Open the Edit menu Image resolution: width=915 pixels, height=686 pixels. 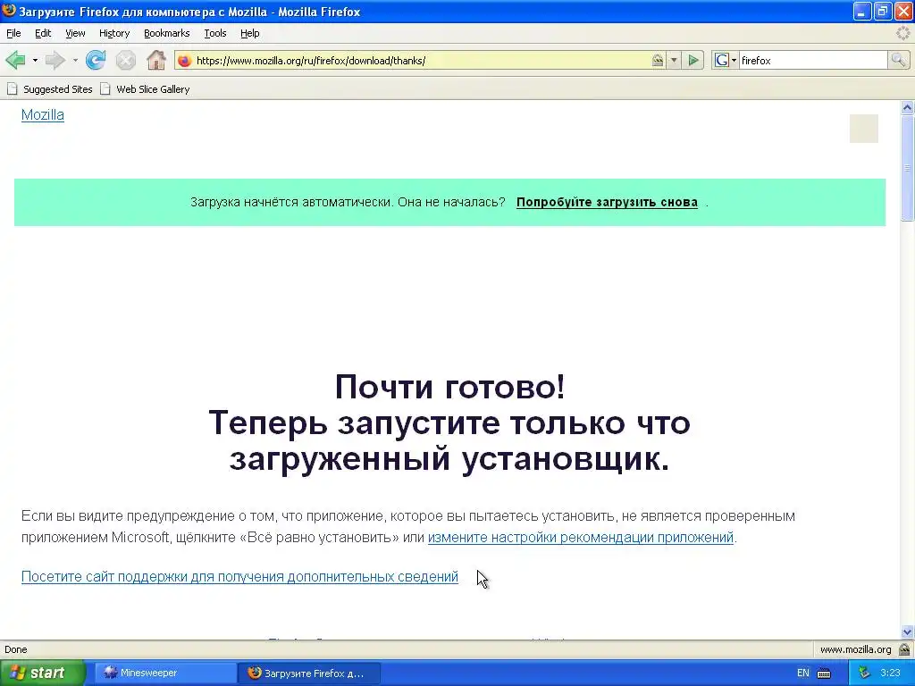pos(43,33)
